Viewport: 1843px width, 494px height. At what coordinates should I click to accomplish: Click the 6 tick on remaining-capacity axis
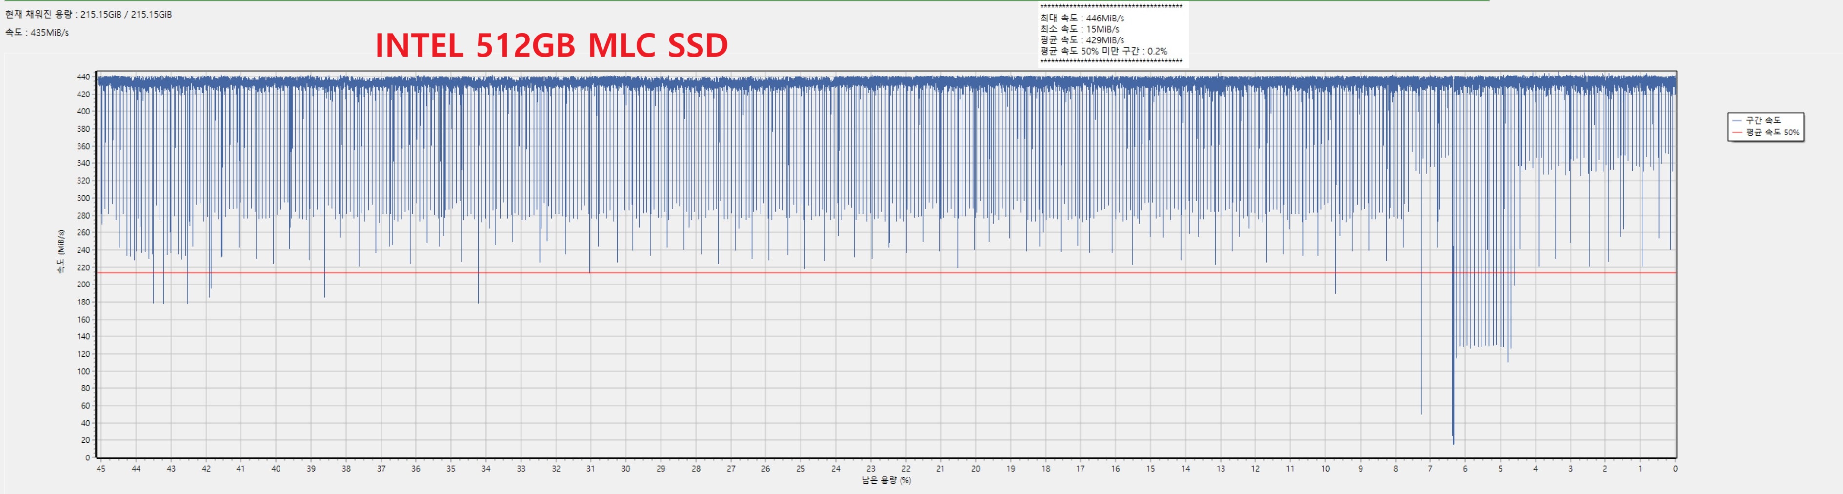tap(1465, 469)
